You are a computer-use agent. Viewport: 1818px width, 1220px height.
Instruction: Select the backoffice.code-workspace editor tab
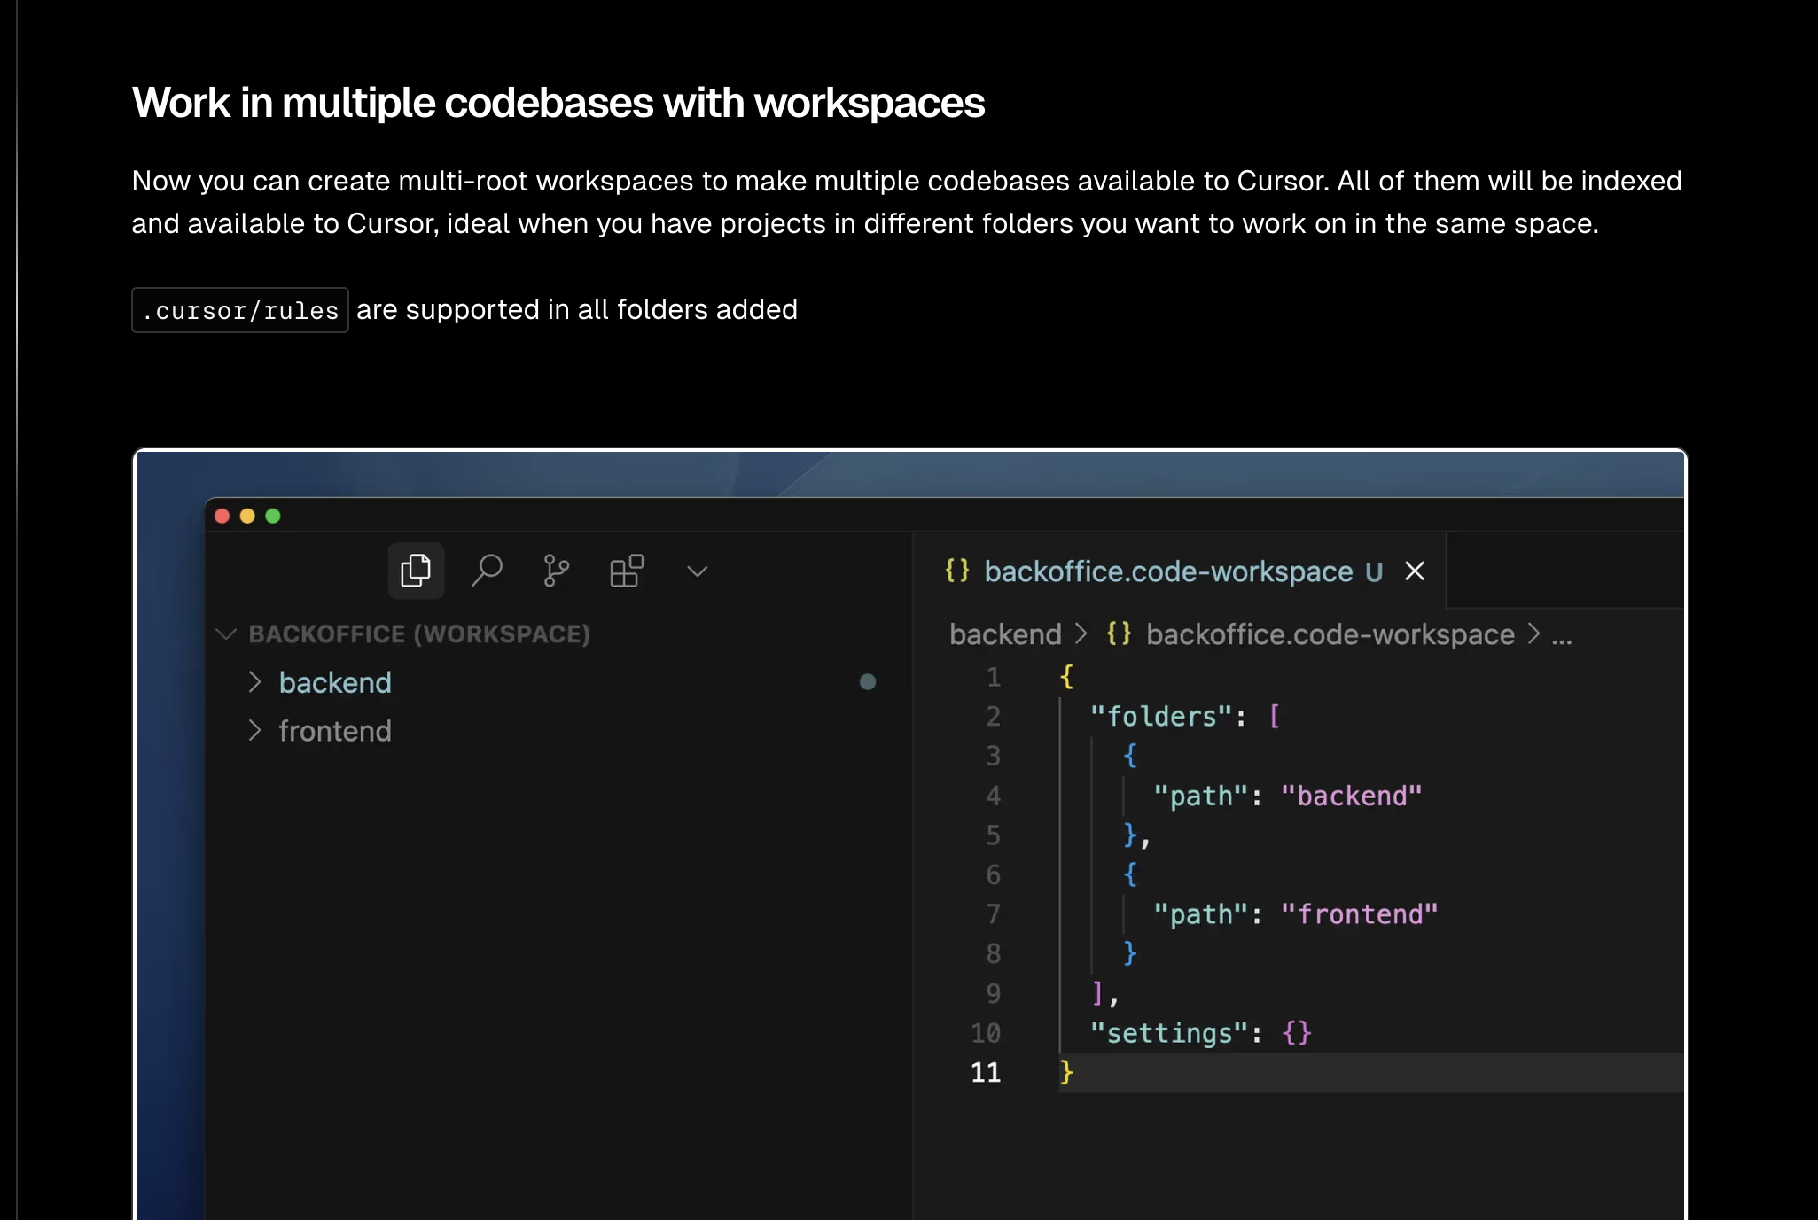point(1167,571)
